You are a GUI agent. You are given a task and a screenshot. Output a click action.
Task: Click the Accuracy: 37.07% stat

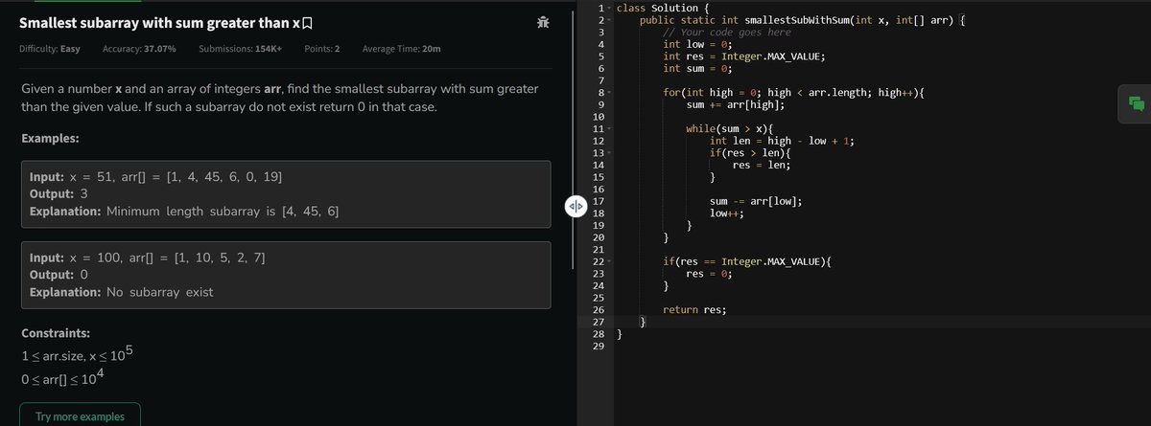[x=138, y=49]
